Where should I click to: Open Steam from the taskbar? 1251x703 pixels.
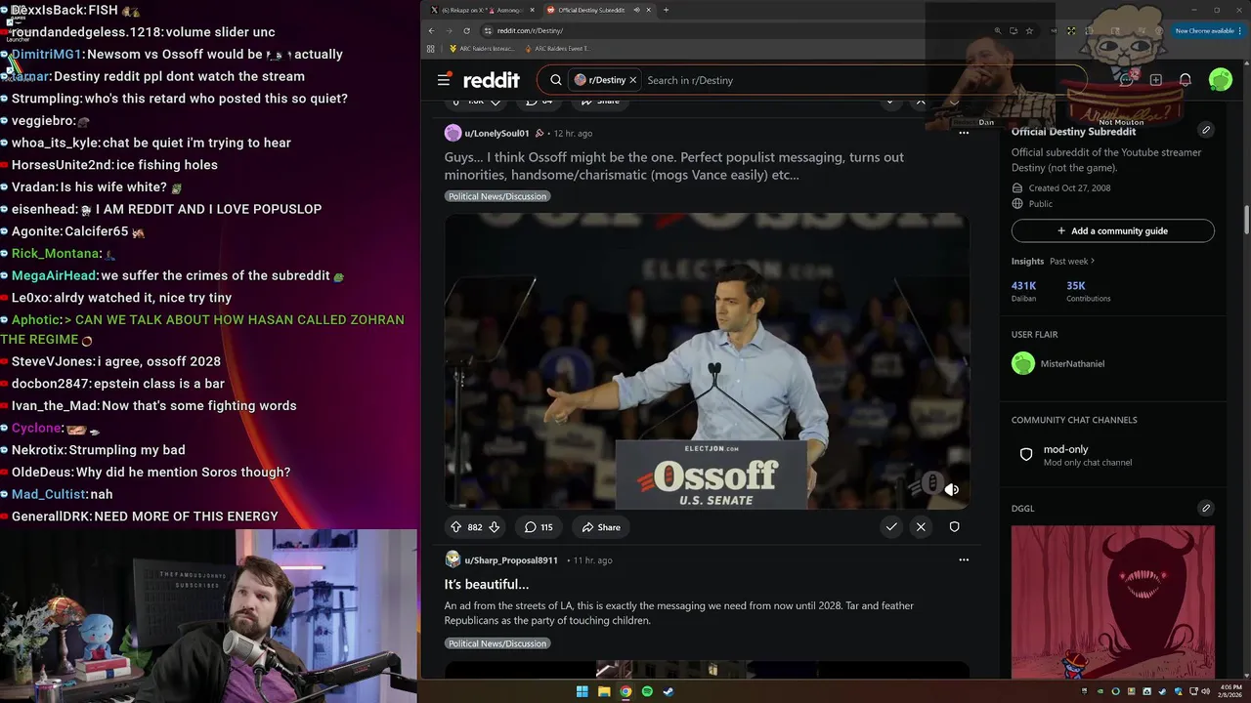tap(669, 691)
